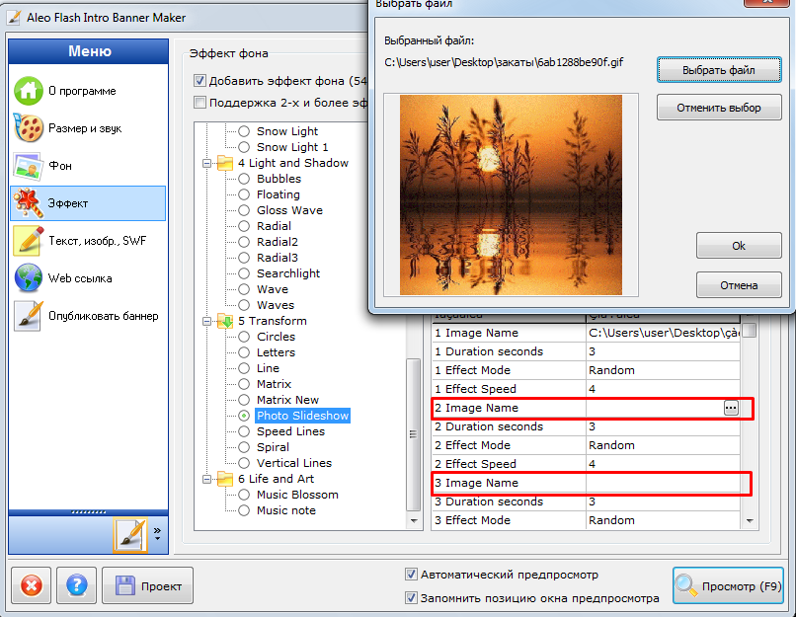
Task: Enable Поддержка 2-х и более эффектов checkbox
Action: pos(200,103)
